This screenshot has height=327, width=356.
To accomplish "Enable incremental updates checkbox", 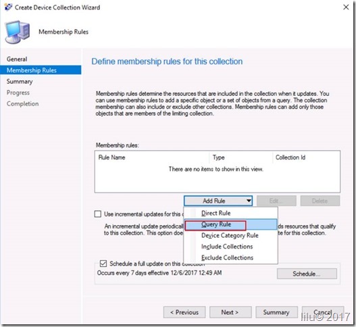I will tap(98, 214).
